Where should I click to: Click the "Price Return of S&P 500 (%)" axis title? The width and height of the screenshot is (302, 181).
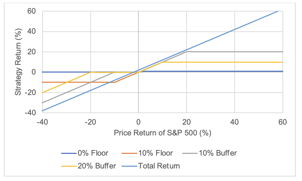163,133
